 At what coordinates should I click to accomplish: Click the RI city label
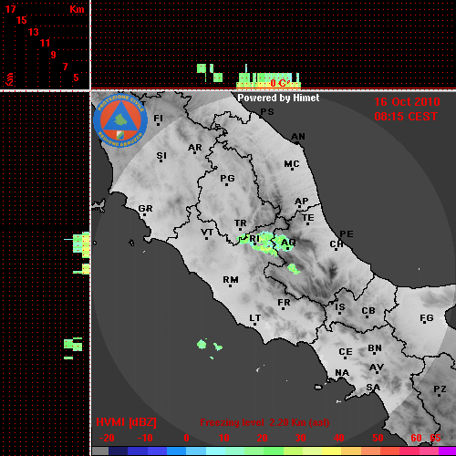[254, 239]
